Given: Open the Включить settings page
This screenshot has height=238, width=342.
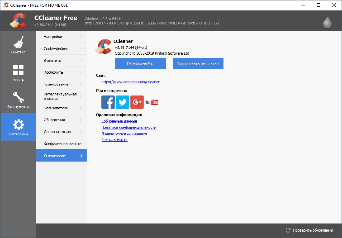Looking at the screenshot, I should pyautogui.click(x=62, y=61).
